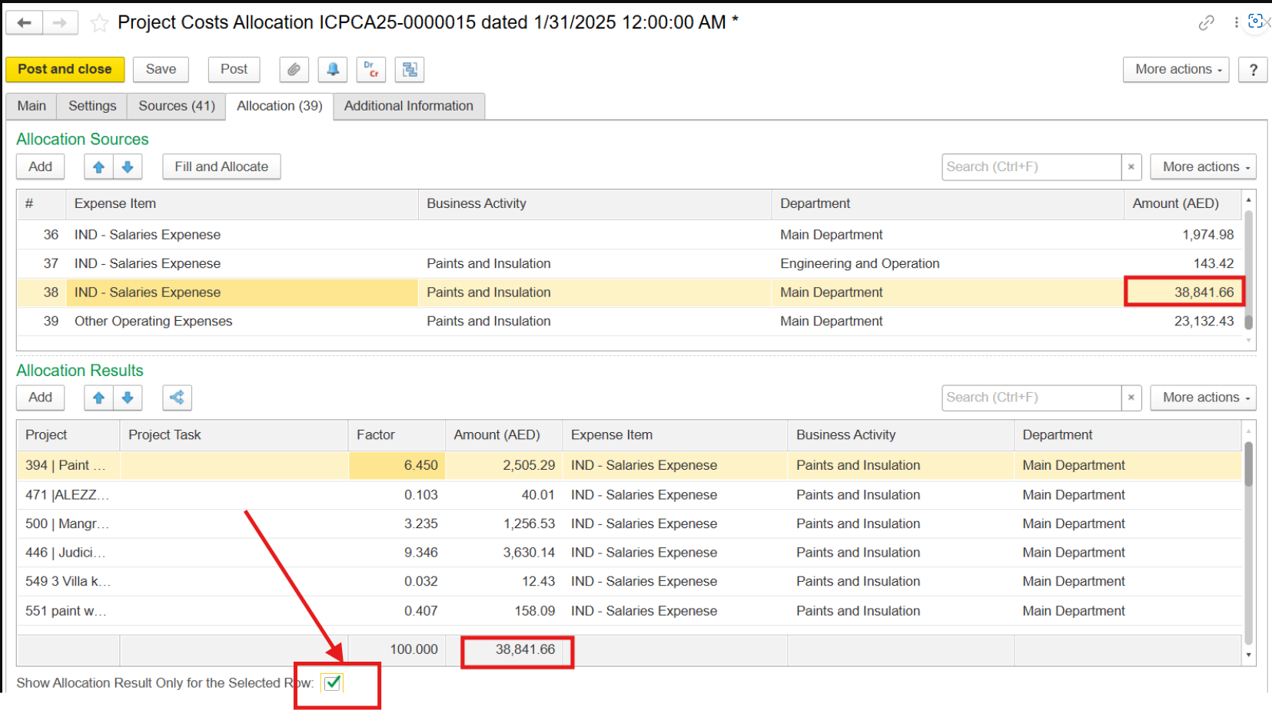Open the Dr/Cr accounting entries icon
Viewport: 1272px width, 710px height.
click(371, 70)
